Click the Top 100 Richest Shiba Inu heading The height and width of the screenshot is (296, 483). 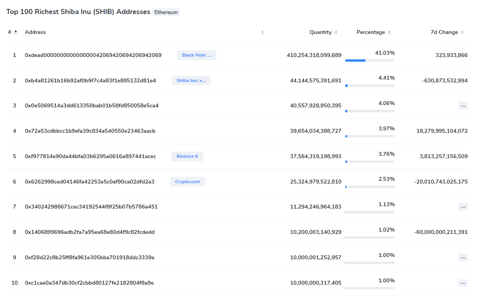point(78,12)
